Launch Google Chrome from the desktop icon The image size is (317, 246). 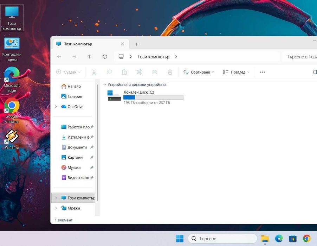12,111
